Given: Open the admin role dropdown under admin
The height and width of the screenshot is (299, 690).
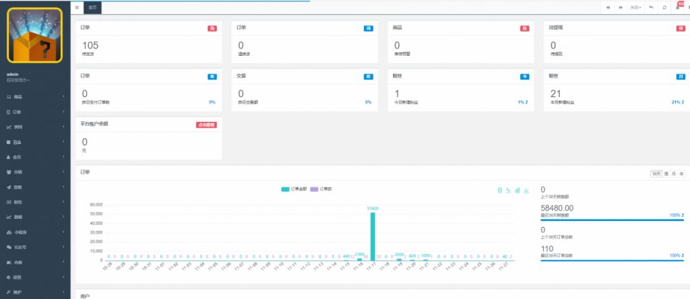Looking at the screenshot, I should 18,80.
